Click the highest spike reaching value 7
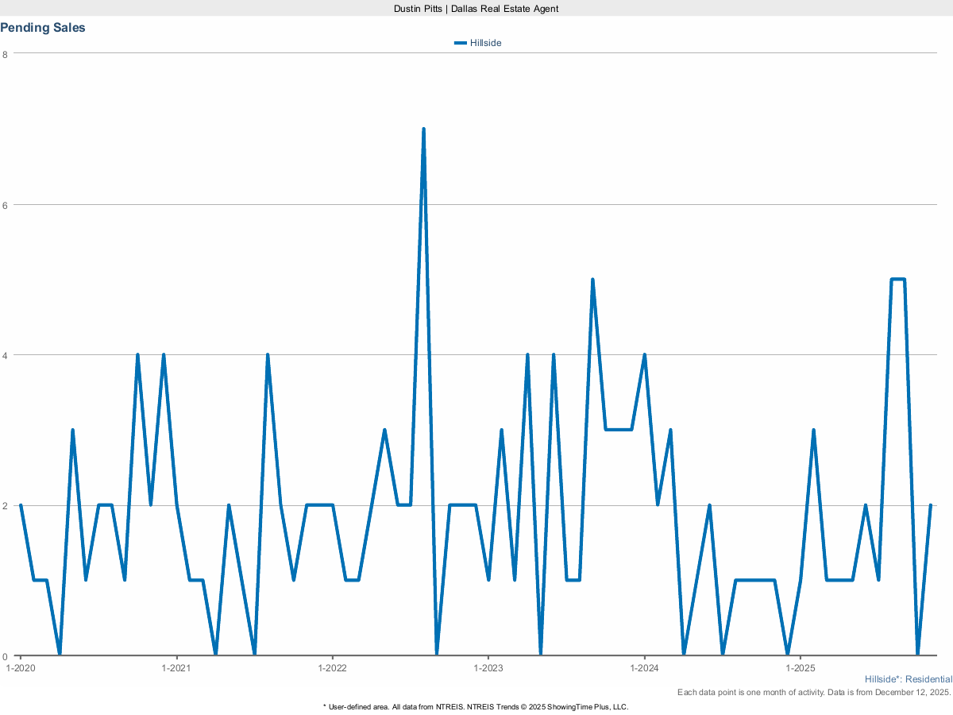The image size is (953, 715). (424, 127)
